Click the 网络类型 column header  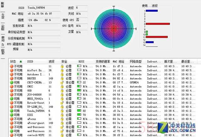click(136, 62)
